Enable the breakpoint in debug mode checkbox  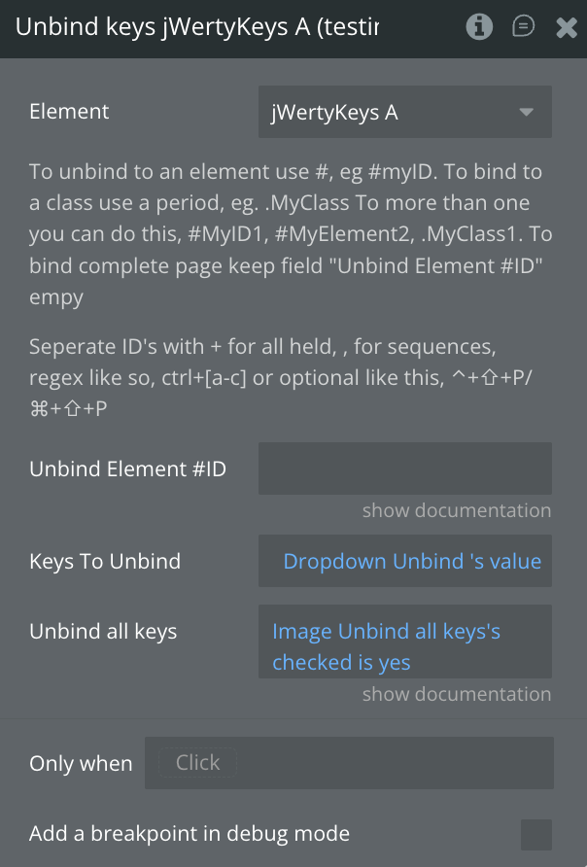(x=535, y=834)
